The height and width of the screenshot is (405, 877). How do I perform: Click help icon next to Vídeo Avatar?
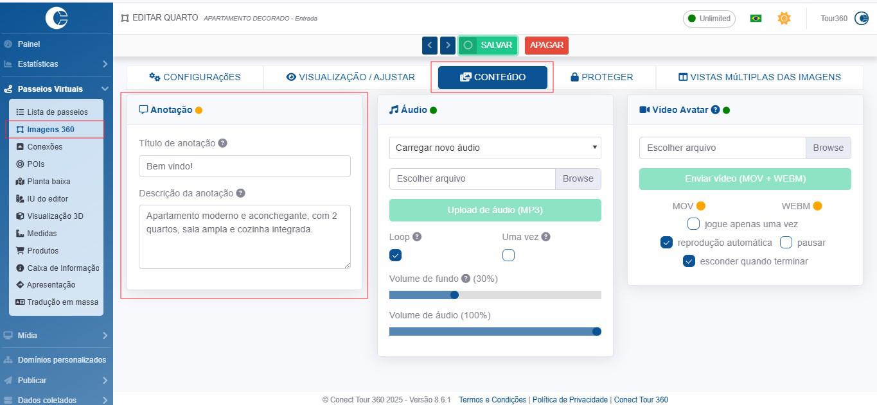tap(715, 110)
